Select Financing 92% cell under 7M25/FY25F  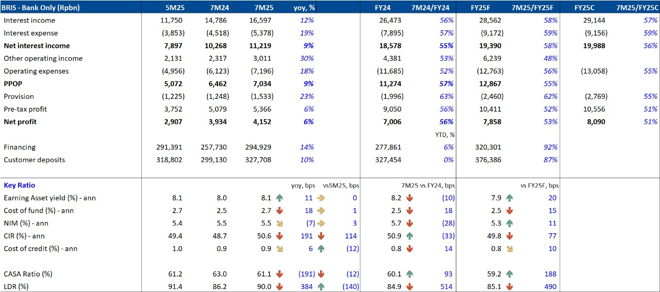550,147
